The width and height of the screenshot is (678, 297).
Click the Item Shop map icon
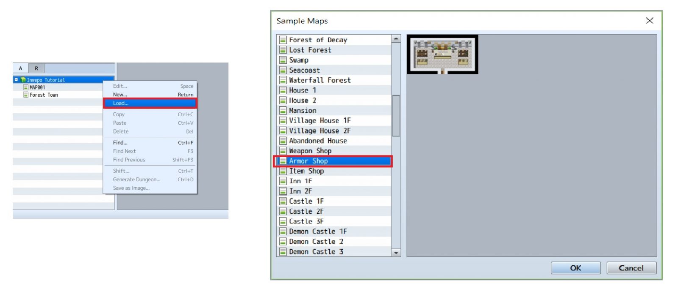tap(283, 171)
